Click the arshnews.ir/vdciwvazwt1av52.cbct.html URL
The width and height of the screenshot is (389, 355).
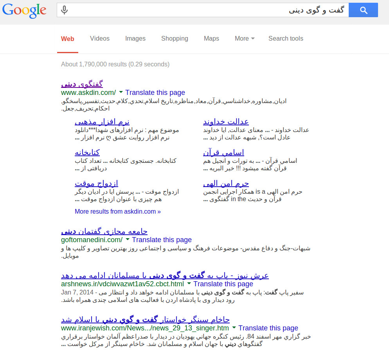(122, 284)
